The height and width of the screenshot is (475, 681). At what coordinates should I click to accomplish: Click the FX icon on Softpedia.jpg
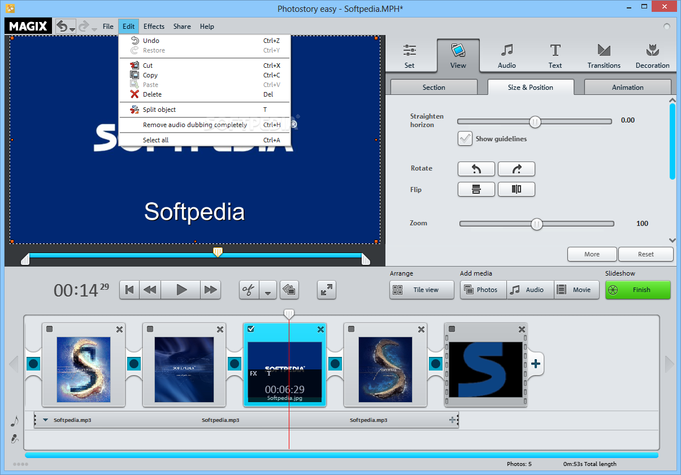[254, 373]
